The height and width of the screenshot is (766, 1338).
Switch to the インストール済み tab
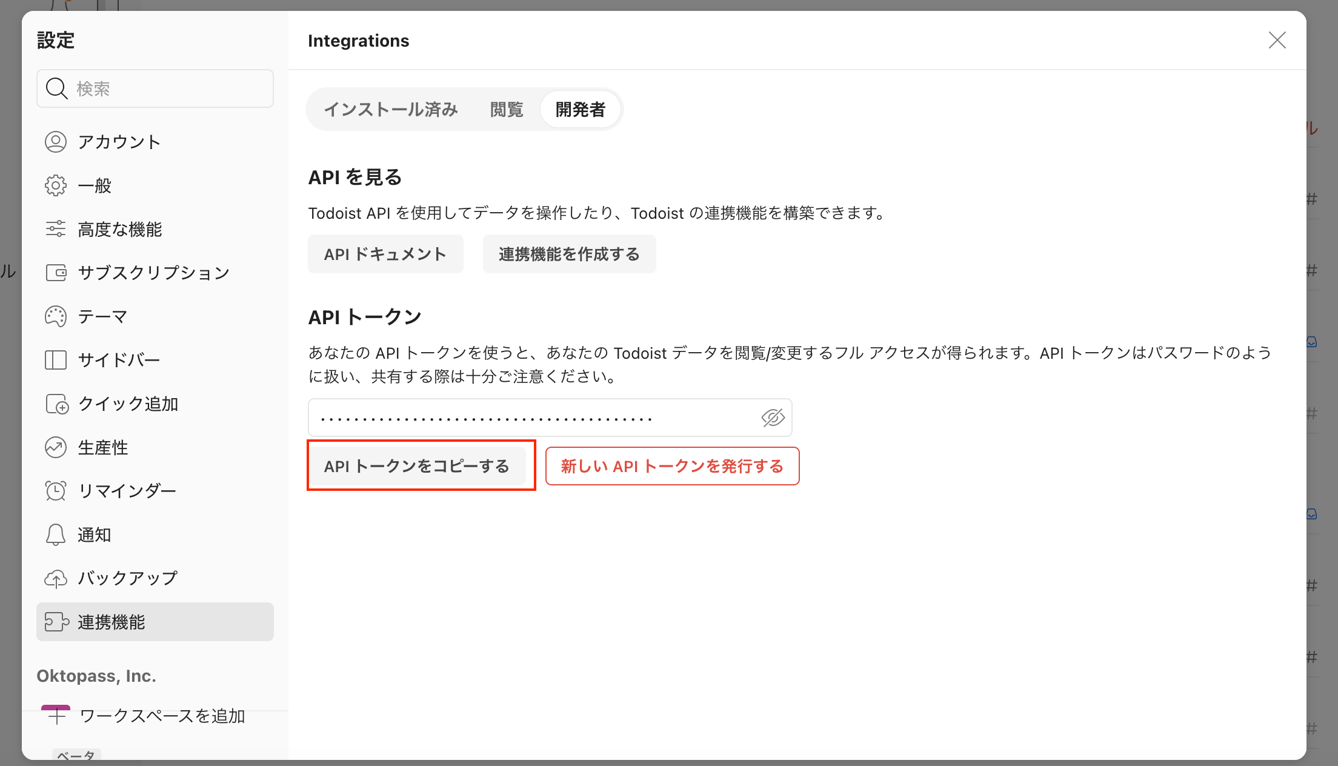pyautogui.click(x=391, y=109)
